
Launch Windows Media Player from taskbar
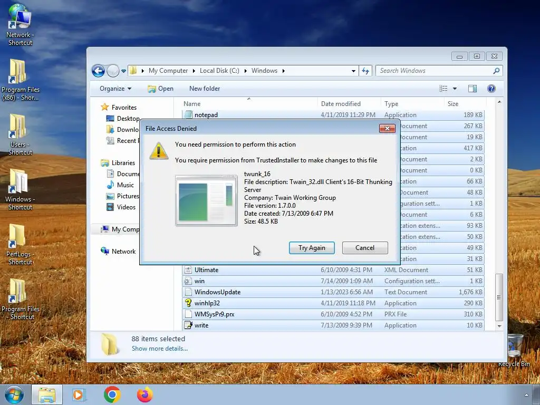tap(79, 395)
